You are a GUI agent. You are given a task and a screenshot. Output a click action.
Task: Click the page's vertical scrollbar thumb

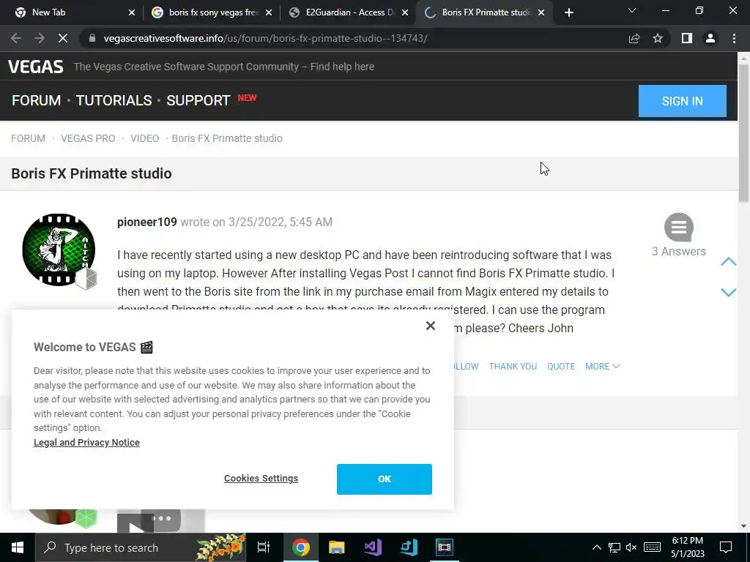pos(743,132)
